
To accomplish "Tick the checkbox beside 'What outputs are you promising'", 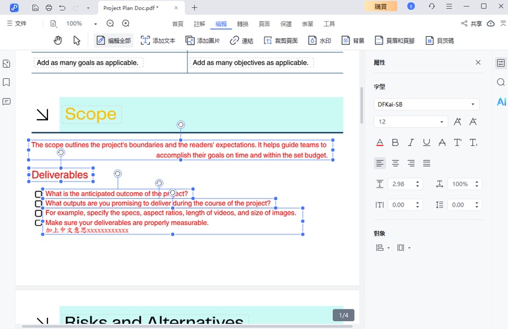I will pos(39,204).
